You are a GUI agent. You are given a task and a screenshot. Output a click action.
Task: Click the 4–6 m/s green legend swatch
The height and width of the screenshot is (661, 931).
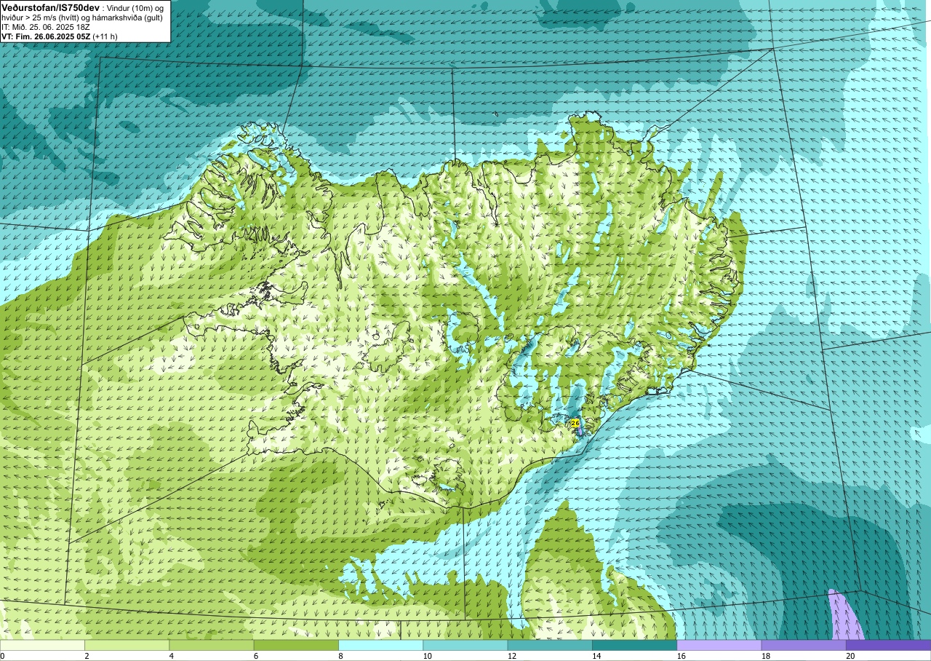(212, 645)
